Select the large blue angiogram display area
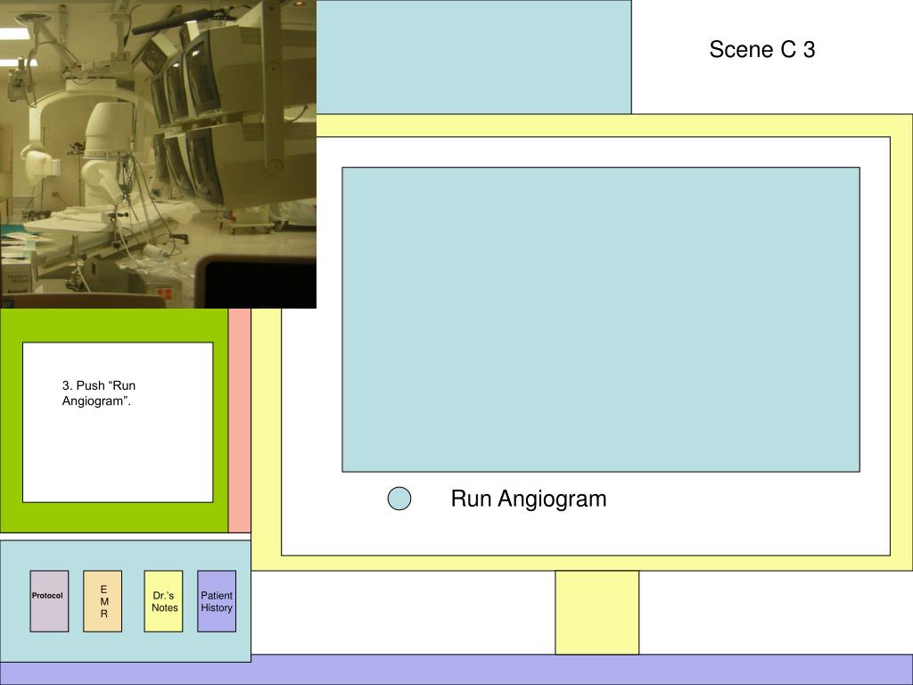This screenshot has height=685, width=913. 601,319
